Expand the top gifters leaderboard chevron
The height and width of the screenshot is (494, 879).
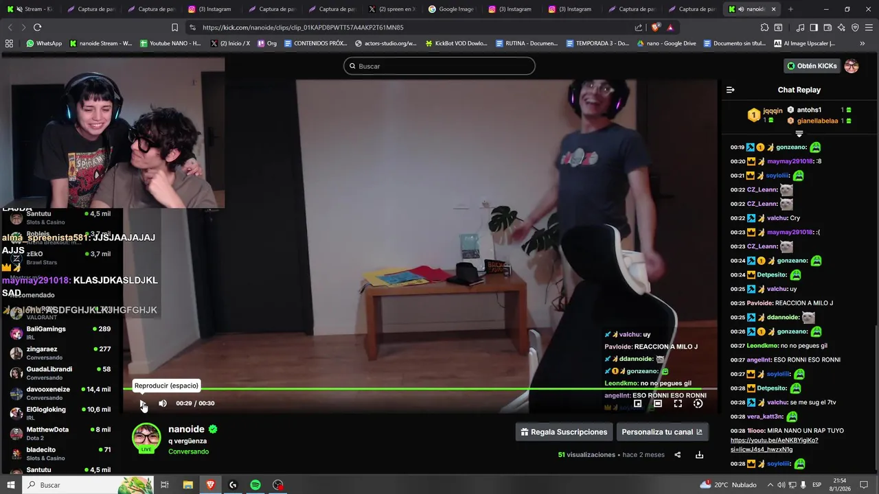pos(799,134)
